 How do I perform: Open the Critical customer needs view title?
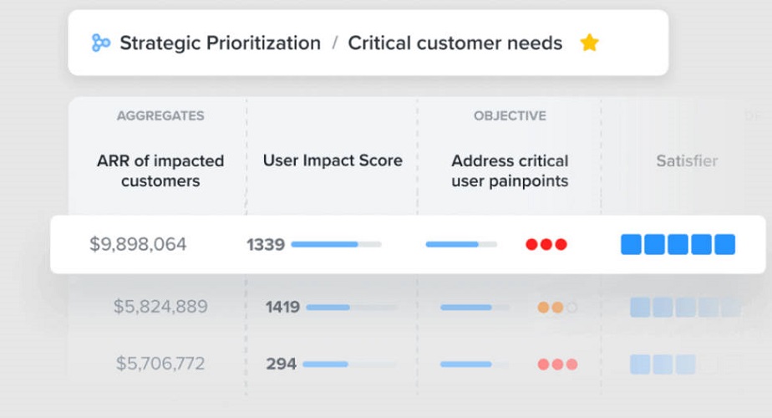[x=455, y=43]
